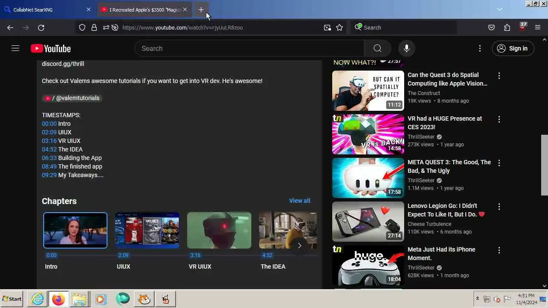548x308 pixels.
Task: Open options menu for Quest 3 Spatial video
Action: tap(499, 76)
